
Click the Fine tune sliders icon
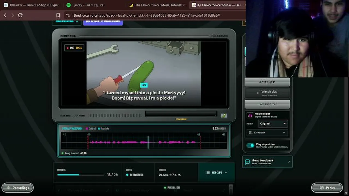250,133
